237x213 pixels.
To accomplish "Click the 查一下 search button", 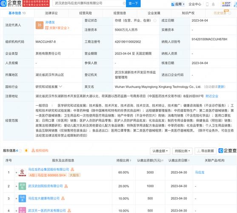I will pos(133,3).
